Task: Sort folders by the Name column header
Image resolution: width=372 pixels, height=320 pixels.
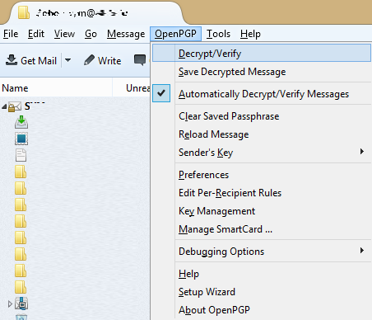Action: (56, 88)
